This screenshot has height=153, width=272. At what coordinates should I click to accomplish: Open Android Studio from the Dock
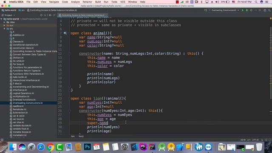pos(161,147)
